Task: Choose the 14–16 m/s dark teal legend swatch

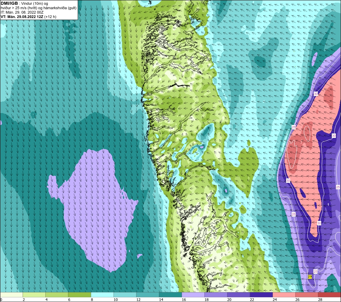Action: click(170, 295)
